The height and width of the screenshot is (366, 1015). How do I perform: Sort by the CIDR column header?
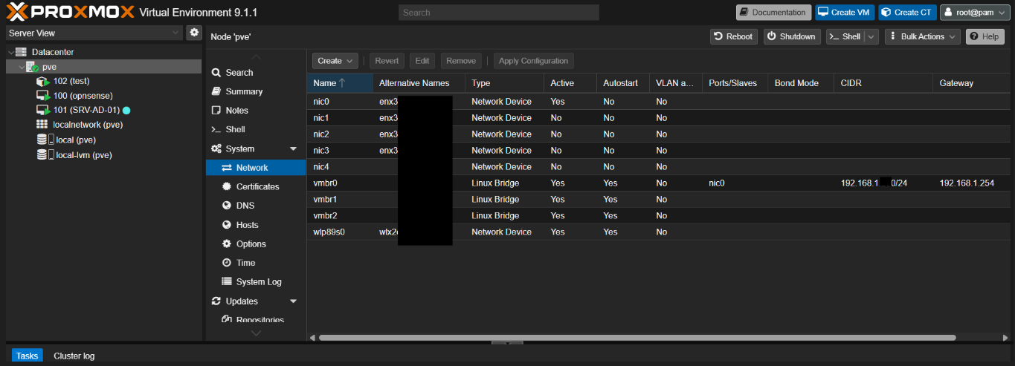point(883,83)
